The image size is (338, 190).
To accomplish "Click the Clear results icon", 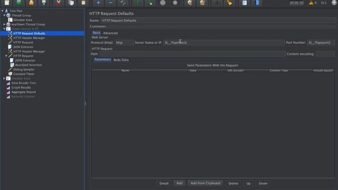I will coord(190,3).
